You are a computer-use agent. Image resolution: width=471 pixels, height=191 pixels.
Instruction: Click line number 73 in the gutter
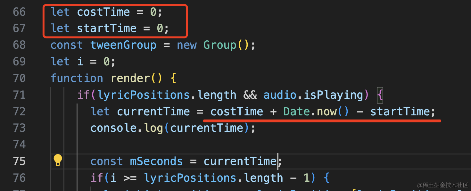(19, 128)
